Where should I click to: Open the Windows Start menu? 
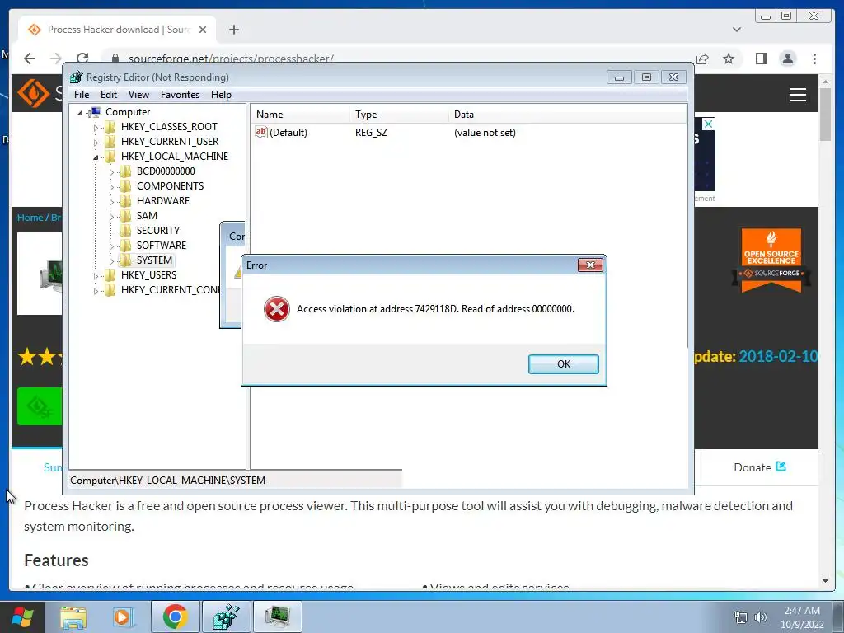tap(21, 617)
